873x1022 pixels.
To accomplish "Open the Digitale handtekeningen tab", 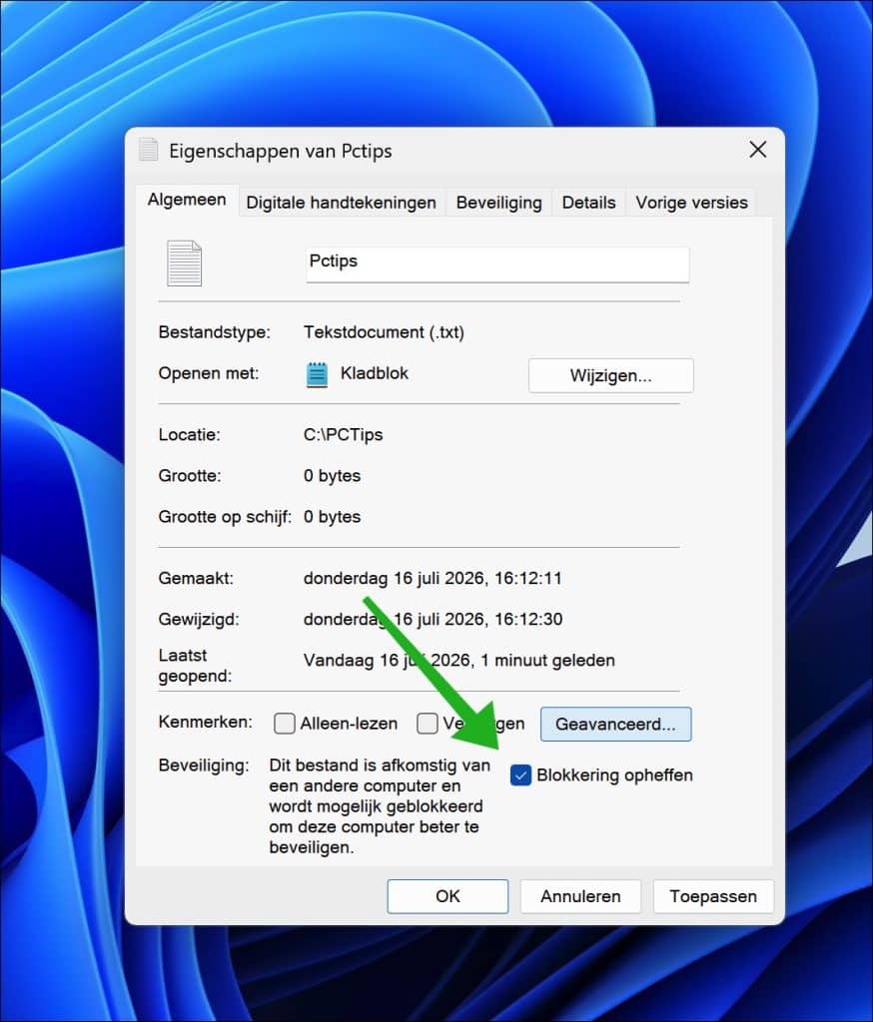I will coord(342,203).
